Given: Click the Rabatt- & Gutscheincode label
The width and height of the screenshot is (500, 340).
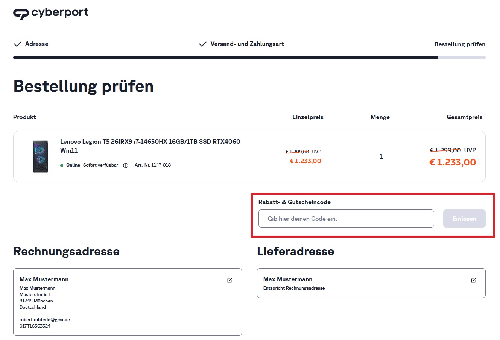Looking at the screenshot, I should point(295,202).
